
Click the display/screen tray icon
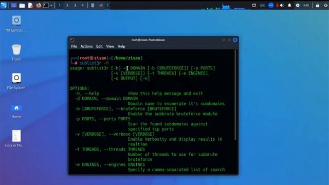coord(254,5)
